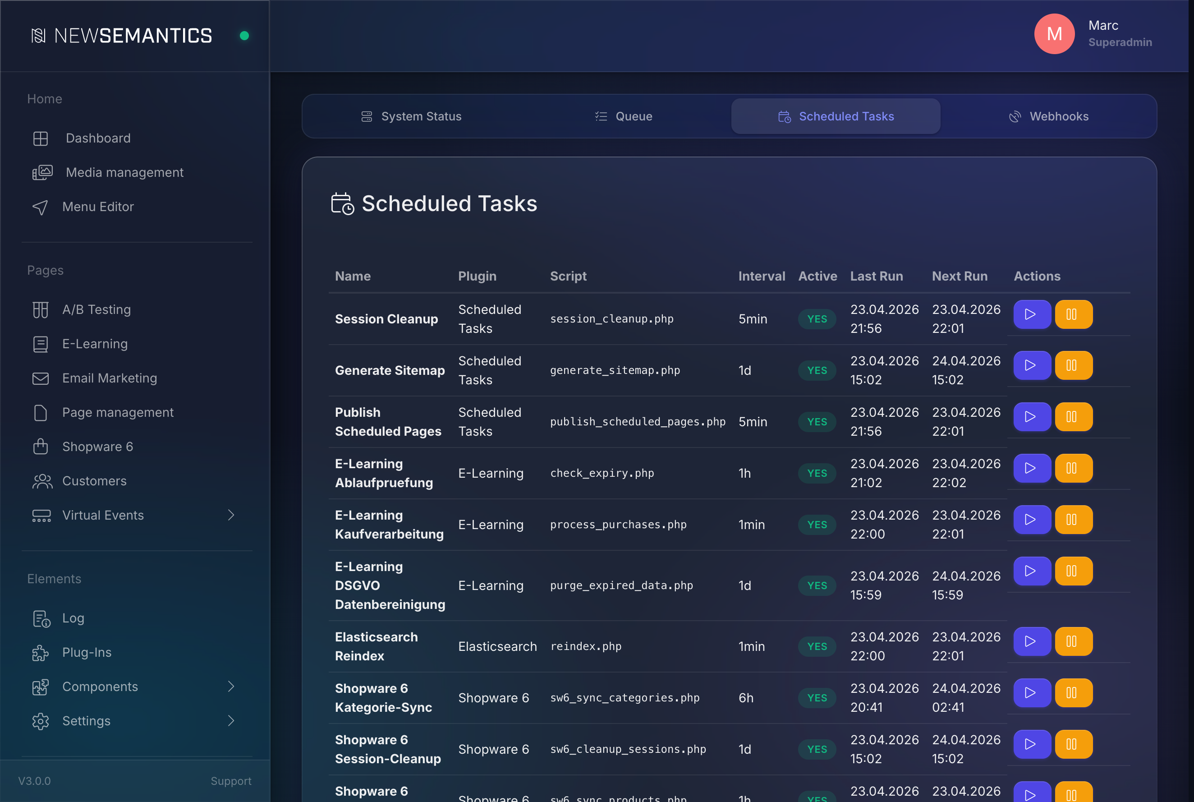
Task: Run Elasticsearch Reindex task
Action: click(x=1032, y=641)
